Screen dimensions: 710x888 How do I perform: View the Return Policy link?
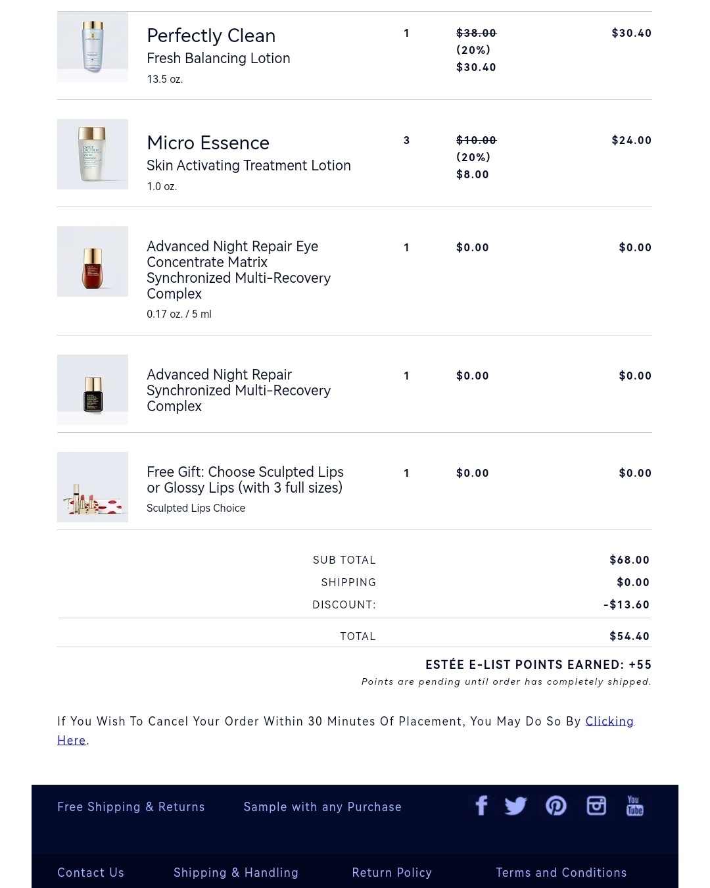tap(392, 873)
